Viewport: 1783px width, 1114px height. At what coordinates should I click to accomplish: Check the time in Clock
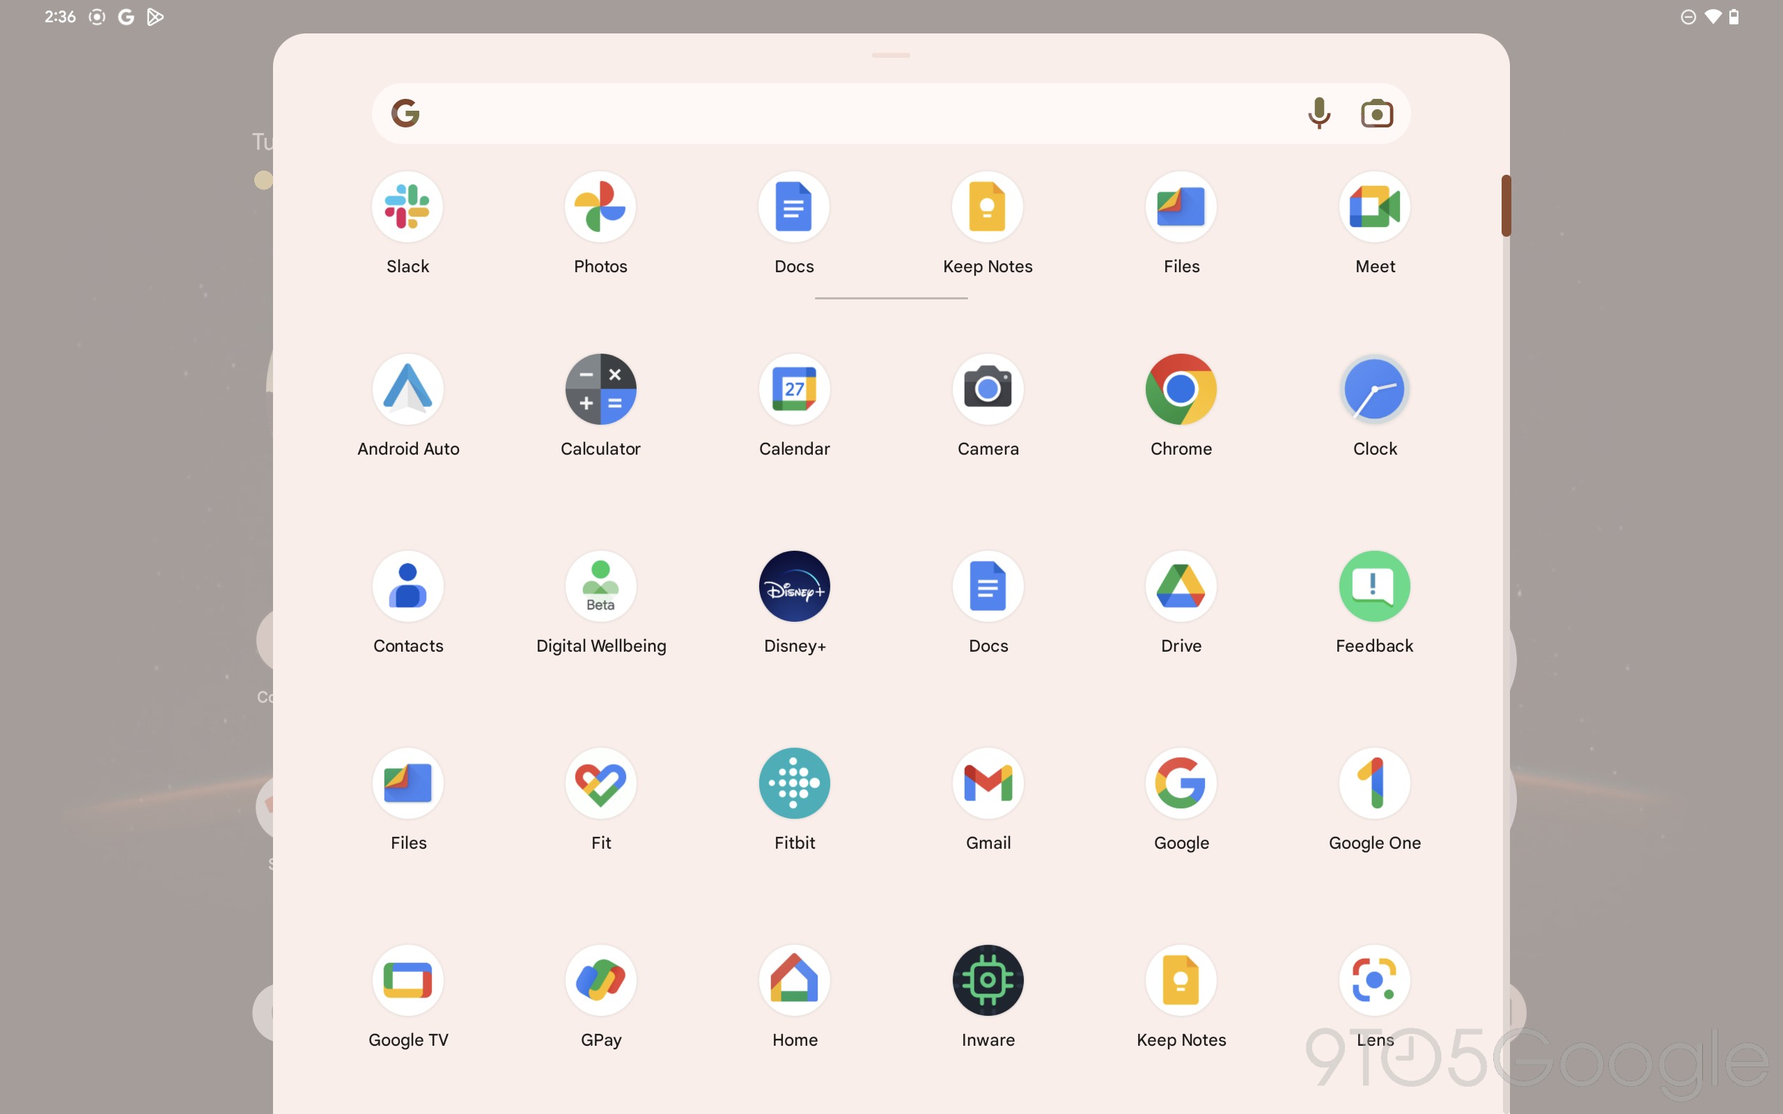(1375, 389)
